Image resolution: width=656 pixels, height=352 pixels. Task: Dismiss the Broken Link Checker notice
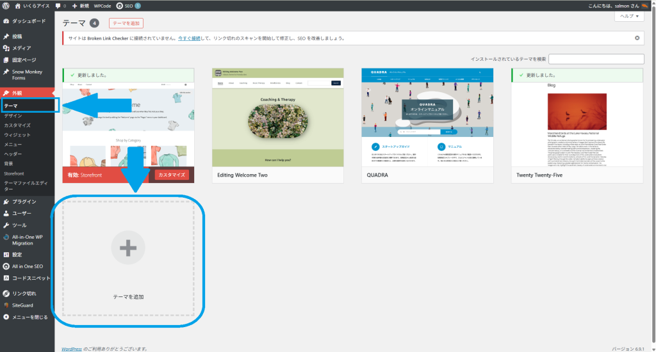coord(637,38)
